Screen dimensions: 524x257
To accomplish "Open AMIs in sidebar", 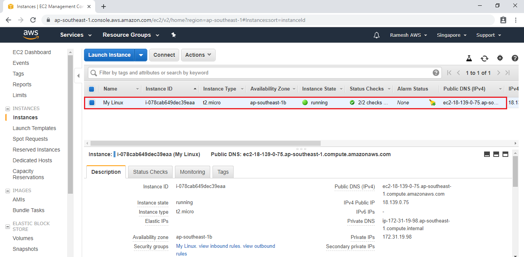I will coord(19,199).
